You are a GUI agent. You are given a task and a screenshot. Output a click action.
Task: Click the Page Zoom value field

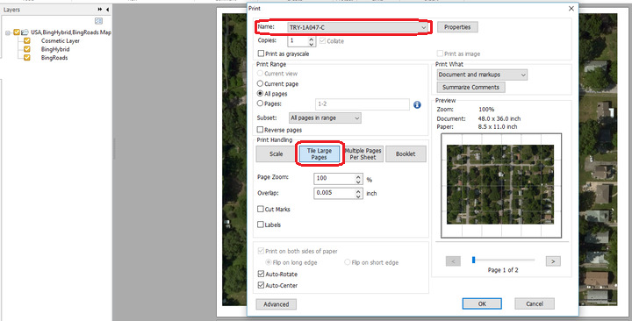tap(334, 178)
